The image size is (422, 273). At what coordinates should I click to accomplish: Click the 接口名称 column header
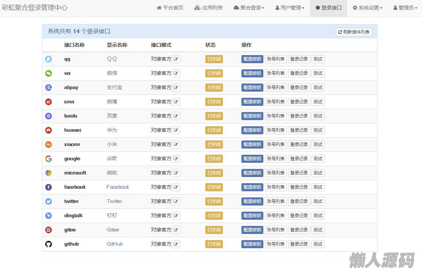(x=74, y=45)
